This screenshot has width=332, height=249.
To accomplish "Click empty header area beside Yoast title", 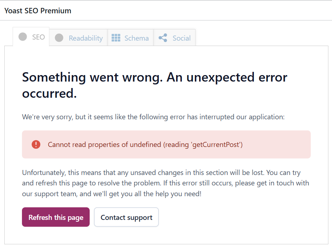I will point(201,11).
